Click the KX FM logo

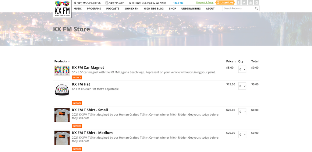pyautogui.click(x=62, y=9)
